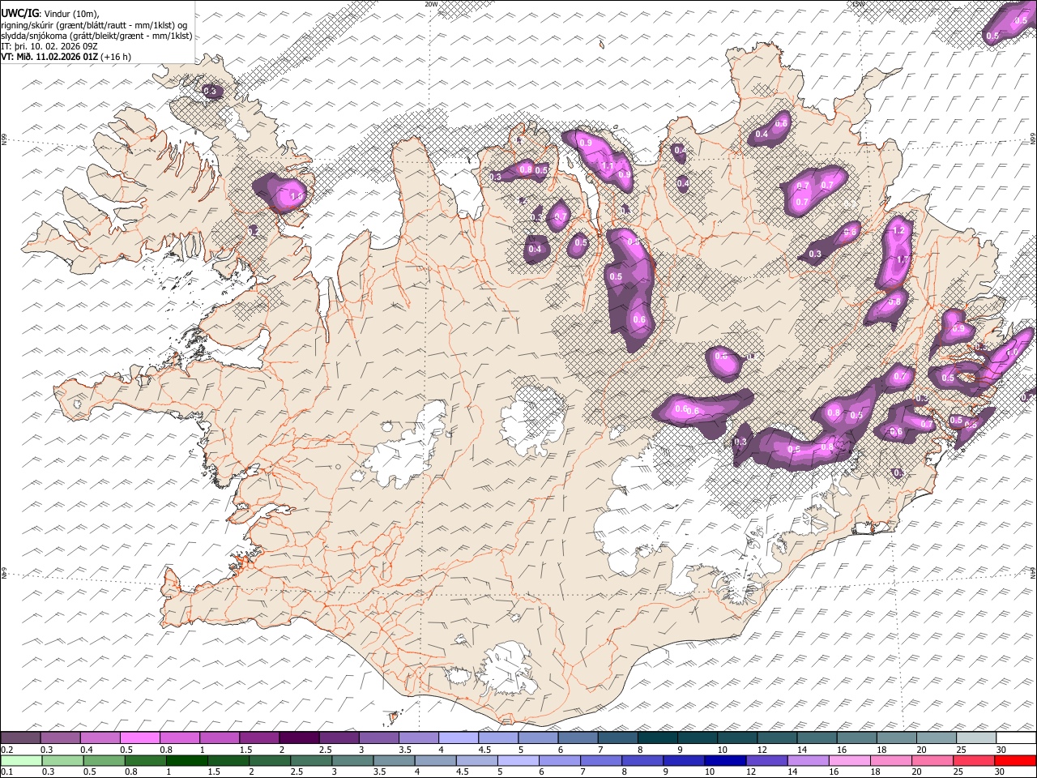Click the '20W' longitude label
Screen dimensions: 1037x778
tap(431, 4)
